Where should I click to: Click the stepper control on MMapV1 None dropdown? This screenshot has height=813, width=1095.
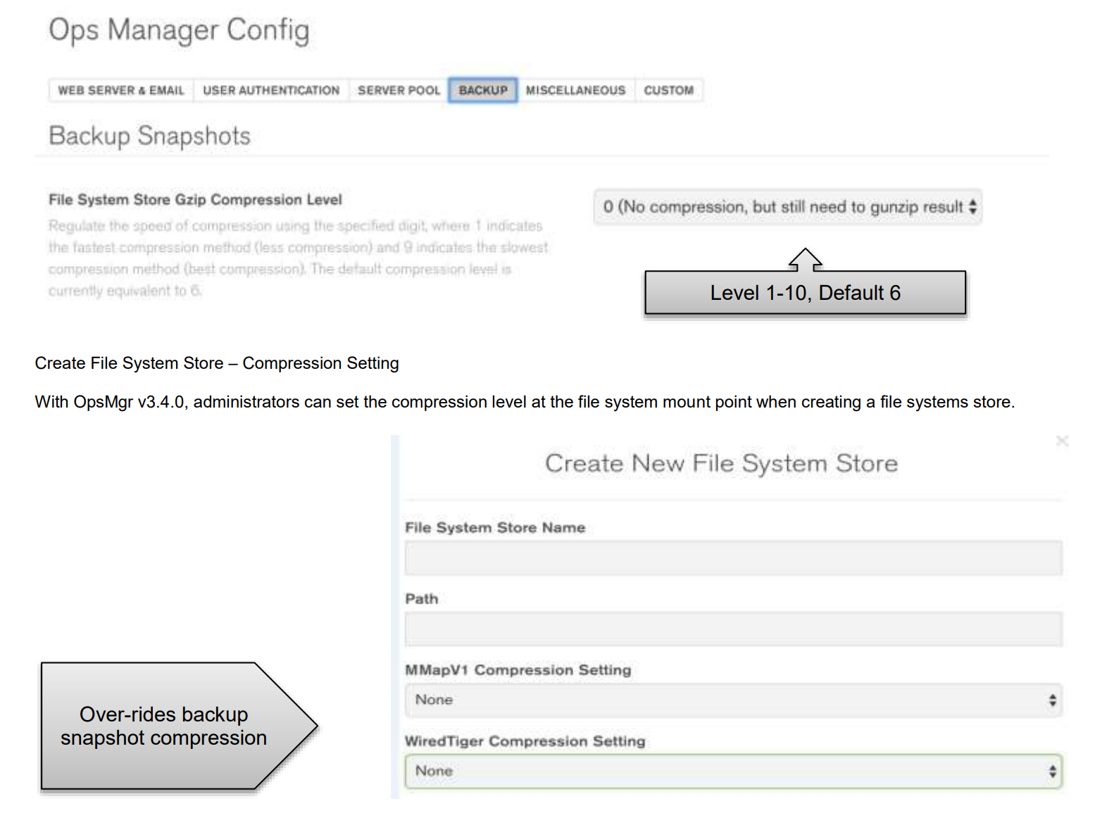pos(1053,700)
